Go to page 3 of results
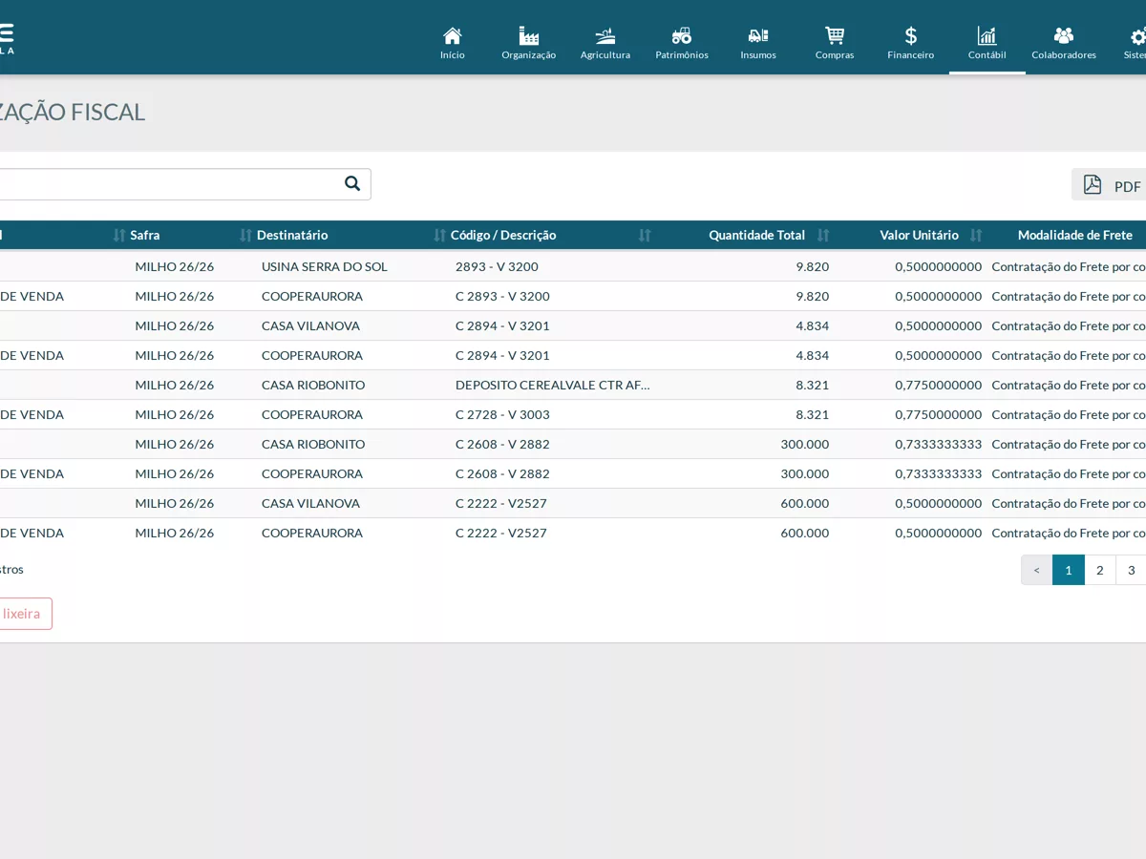Screen dimensions: 1146x859 (x=1132, y=570)
